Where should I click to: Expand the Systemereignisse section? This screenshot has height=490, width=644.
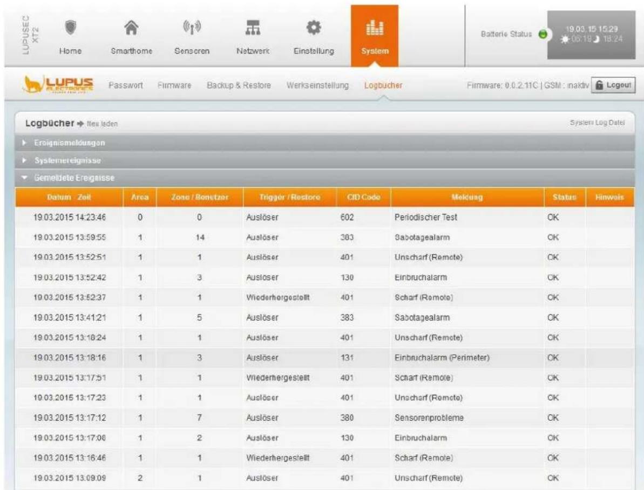(325, 160)
